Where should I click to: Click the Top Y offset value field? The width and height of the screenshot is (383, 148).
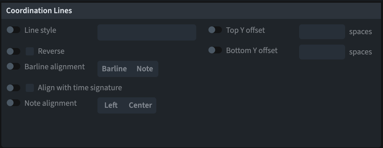pos(322,32)
